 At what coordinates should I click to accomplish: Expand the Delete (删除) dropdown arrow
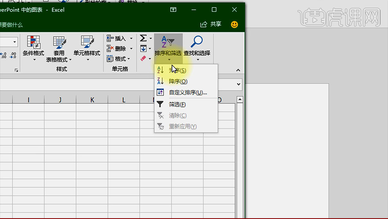pyautogui.click(x=131, y=49)
